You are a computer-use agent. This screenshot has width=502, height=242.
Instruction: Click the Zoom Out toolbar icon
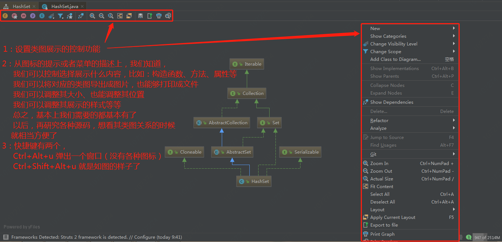102,16
